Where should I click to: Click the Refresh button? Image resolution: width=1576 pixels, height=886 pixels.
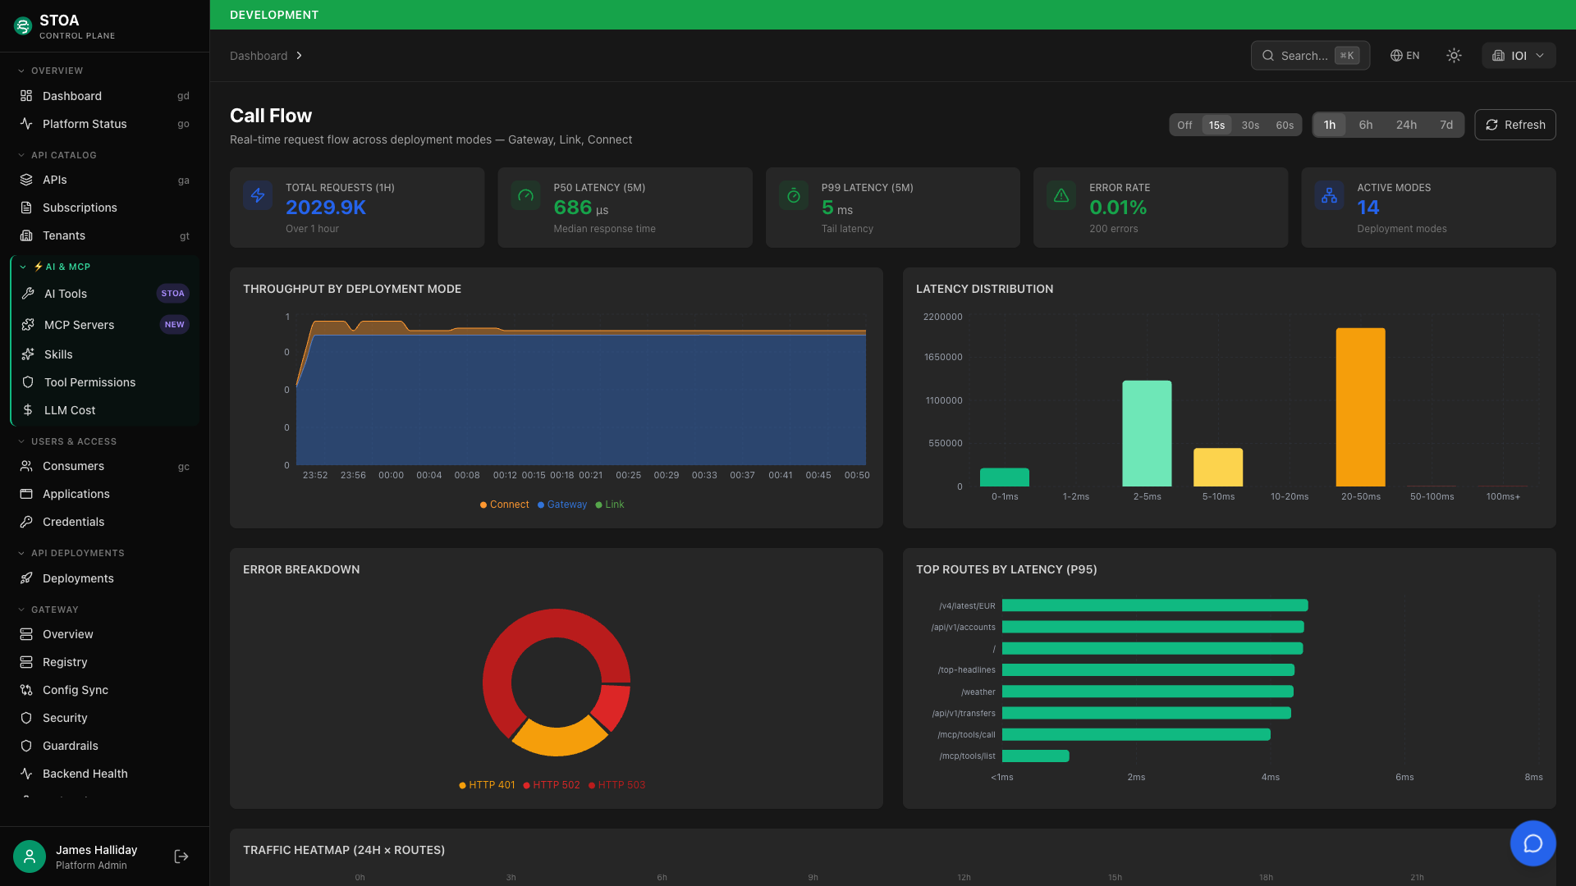1515,125
